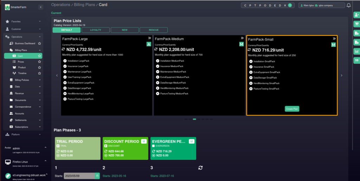Screen dimensions: 360x181
Task: Click recurring icon next to NZD 4,732.59/unit
Action: [63, 49]
